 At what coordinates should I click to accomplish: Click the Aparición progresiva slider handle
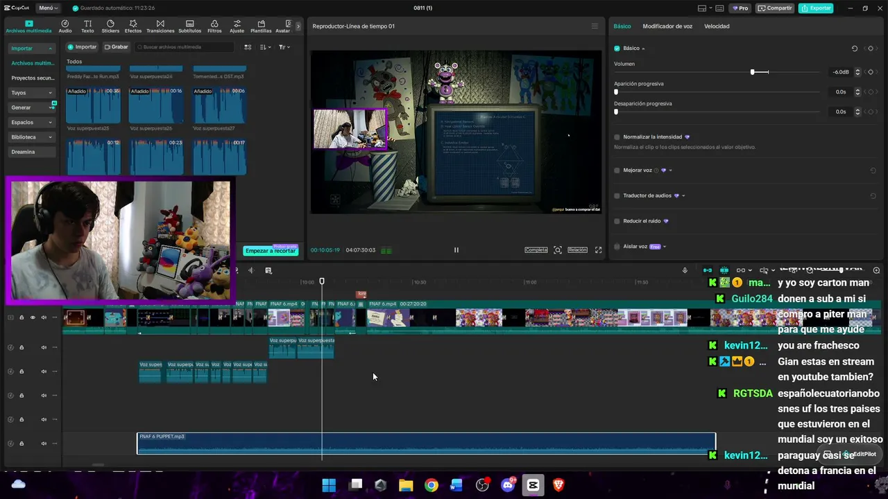point(616,91)
